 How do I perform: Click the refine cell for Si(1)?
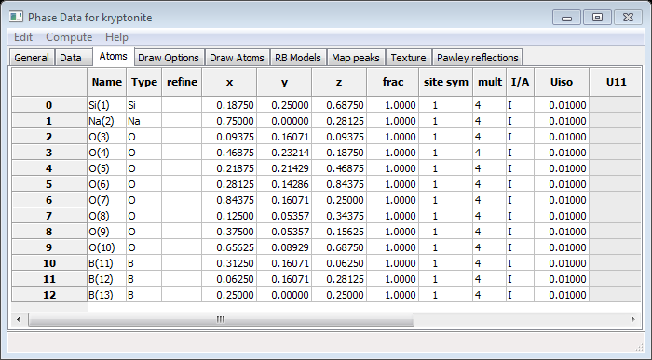(x=182, y=105)
